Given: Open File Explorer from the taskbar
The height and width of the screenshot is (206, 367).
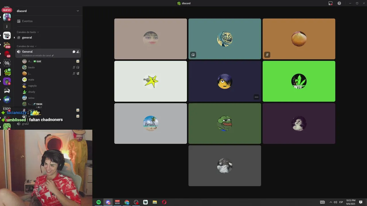Looking at the screenshot, I should [x=155, y=202].
